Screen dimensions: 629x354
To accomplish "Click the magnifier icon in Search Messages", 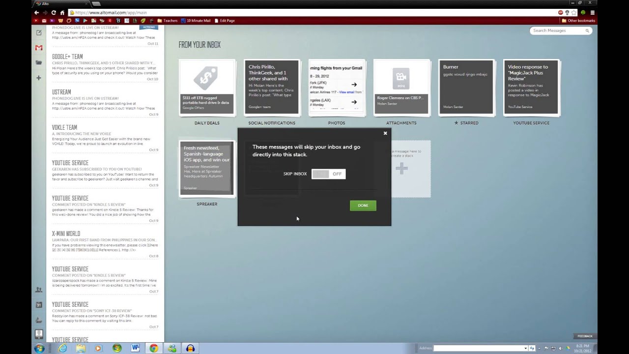I will (587, 30).
